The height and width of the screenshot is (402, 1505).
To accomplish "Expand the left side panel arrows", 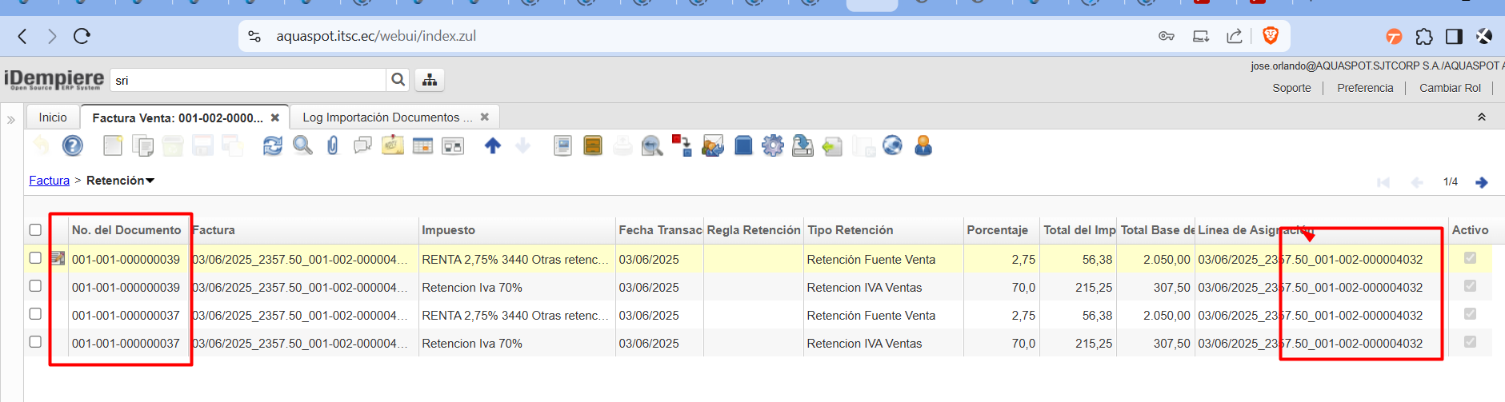I will tap(11, 120).
